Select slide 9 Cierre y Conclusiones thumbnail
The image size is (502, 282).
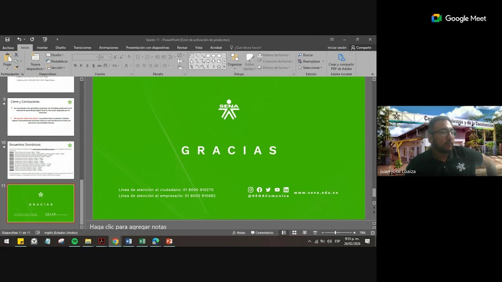pyautogui.click(x=41, y=117)
